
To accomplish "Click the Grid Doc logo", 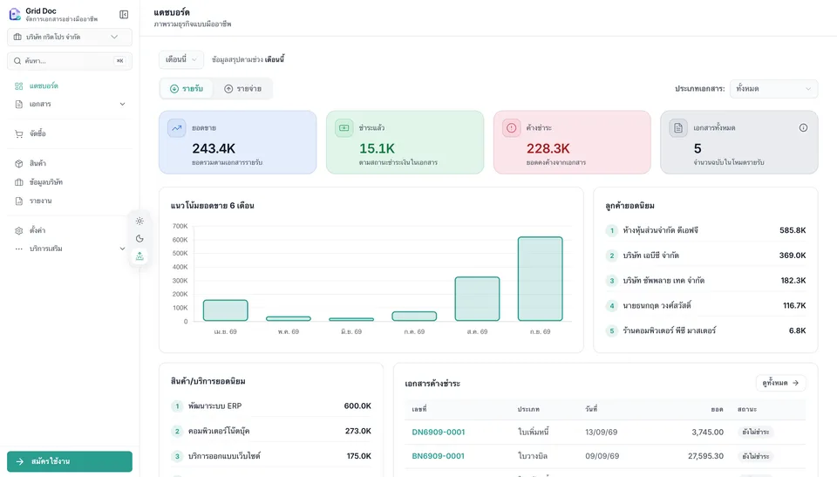I will [x=15, y=15].
